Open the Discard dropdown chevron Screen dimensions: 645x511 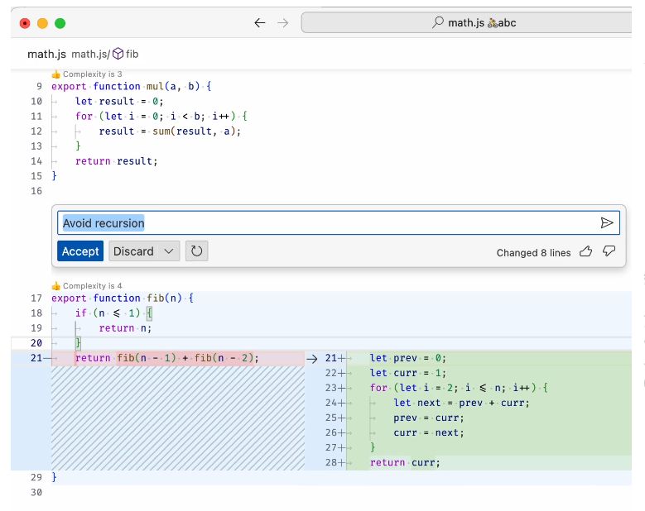169,251
